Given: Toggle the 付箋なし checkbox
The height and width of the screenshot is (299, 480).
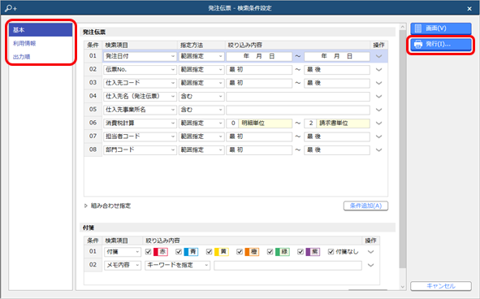Looking at the screenshot, I should [x=331, y=252].
